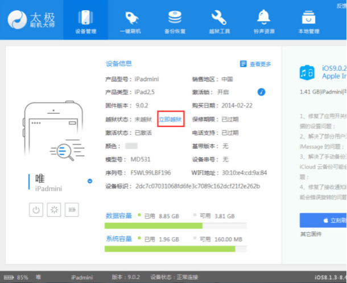Screen dimensions: 347x283
Task: Click the 查看更多 list icon
Action: coord(243,64)
